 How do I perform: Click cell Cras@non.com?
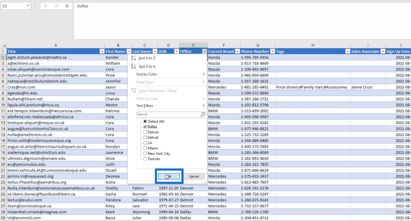[x=56, y=87]
